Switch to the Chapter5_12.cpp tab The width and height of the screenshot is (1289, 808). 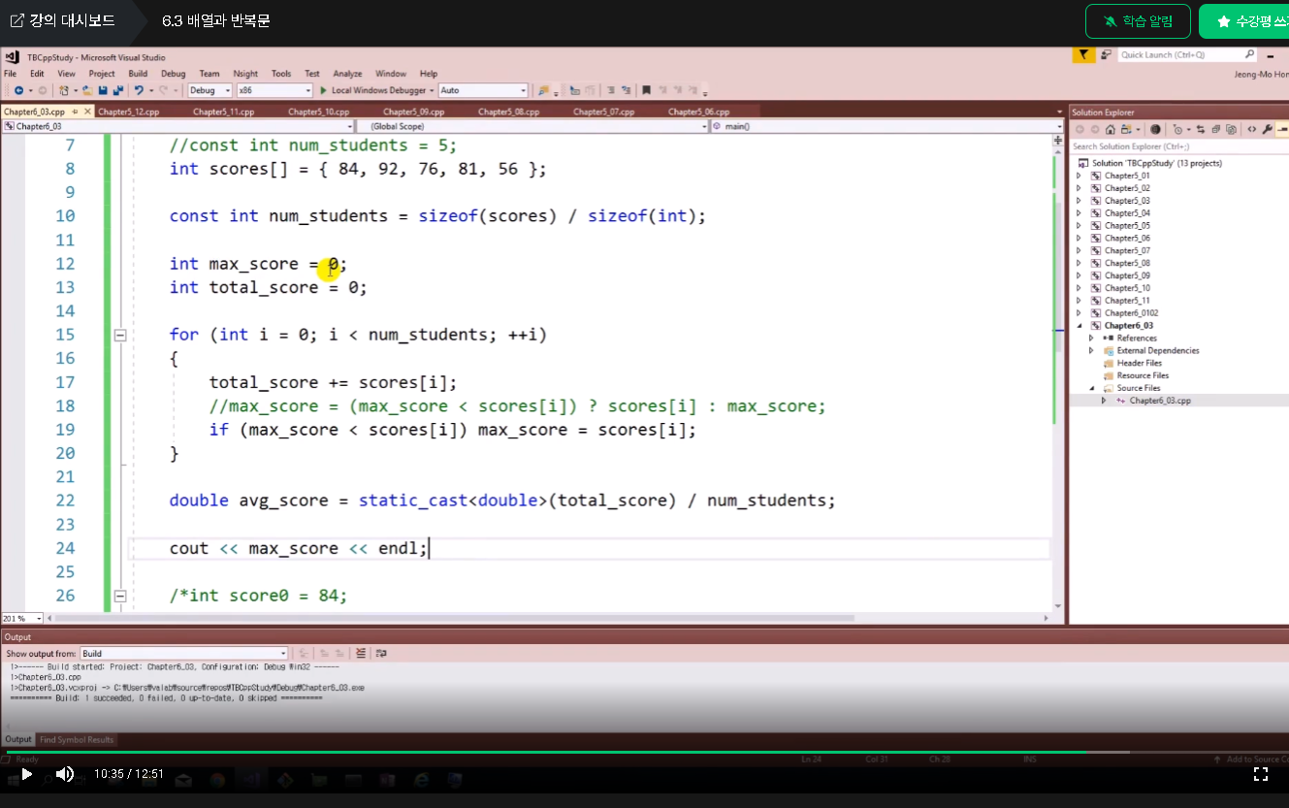(x=128, y=112)
